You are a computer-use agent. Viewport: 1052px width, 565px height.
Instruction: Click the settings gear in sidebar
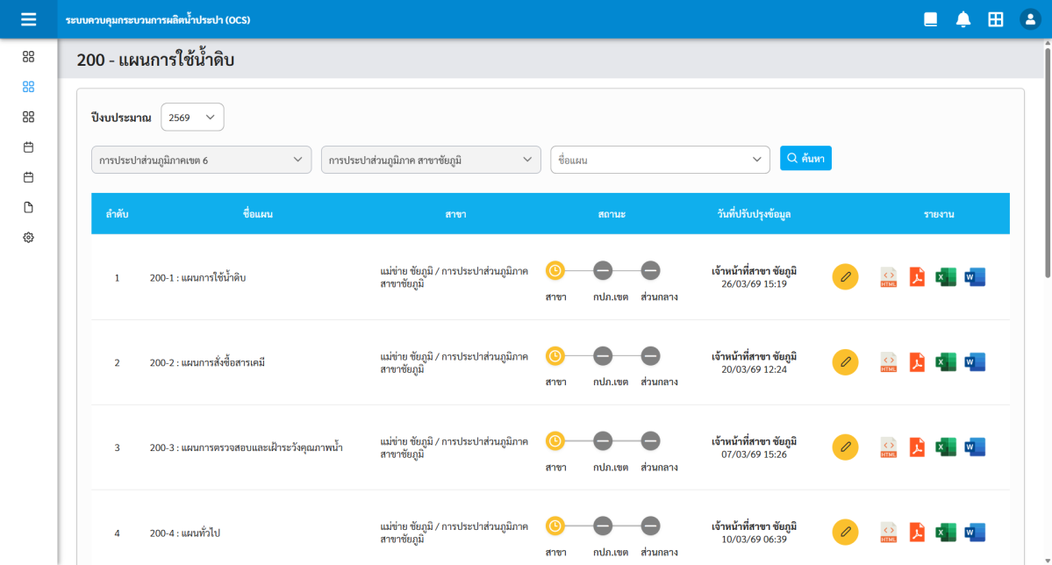28,238
